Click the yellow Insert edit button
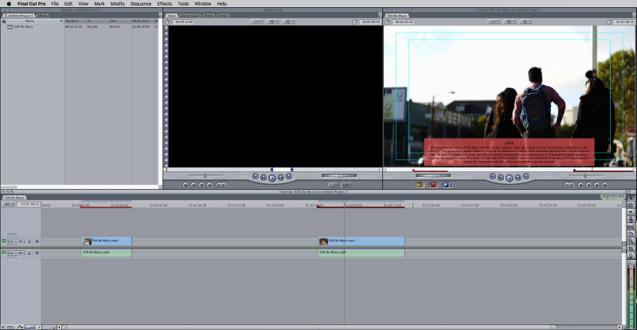 click(x=420, y=184)
